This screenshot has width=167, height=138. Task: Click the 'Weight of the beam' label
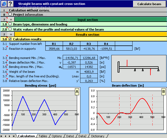tap(22, 72)
